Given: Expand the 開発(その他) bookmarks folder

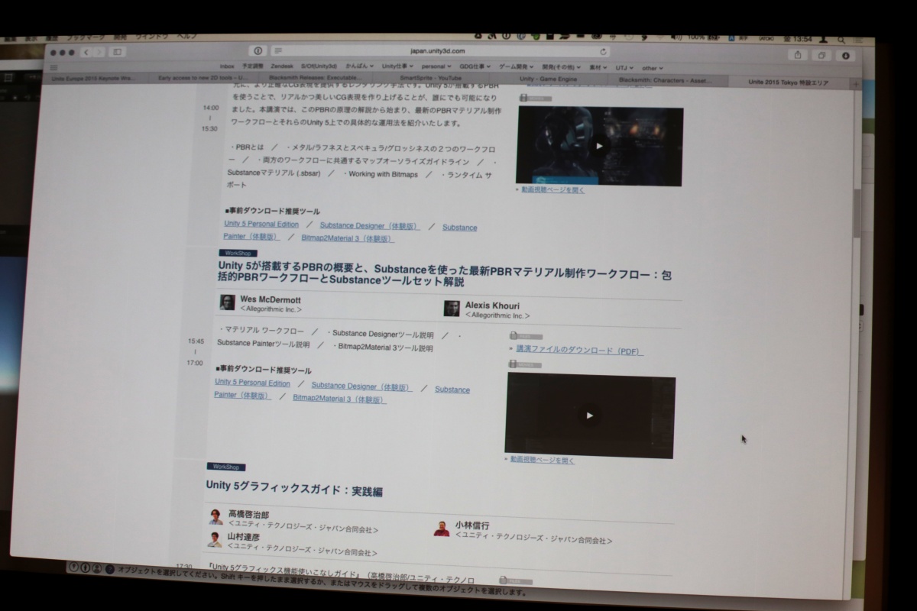Looking at the screenshot, I should pos(562,68).
